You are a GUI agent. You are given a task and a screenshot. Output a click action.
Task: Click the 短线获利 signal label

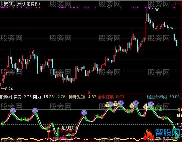tap(69, 128)
